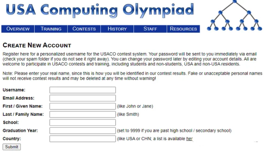Click the Username field label
Viewport: 264px width, 154px height.
point(14,90)
